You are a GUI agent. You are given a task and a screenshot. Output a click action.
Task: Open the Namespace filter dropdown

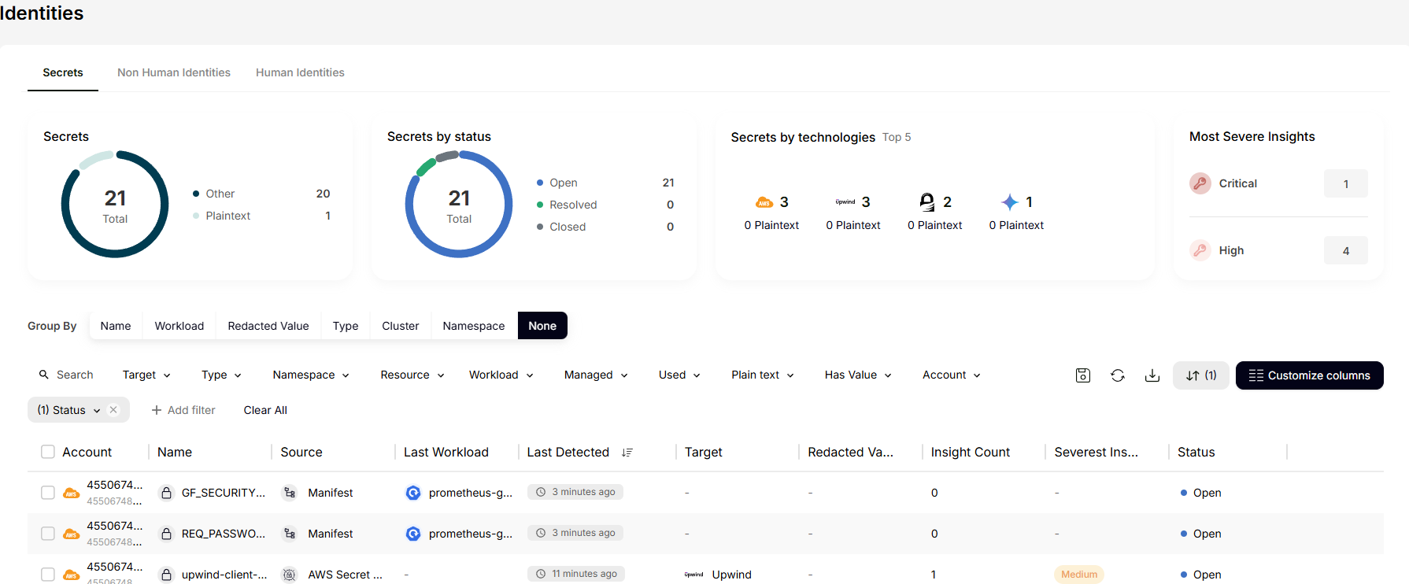310,375
